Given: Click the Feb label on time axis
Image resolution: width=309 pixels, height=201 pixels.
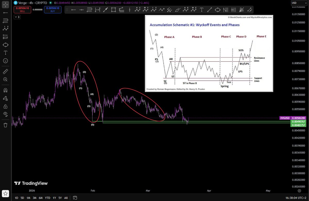Looking at the screenshot, I should coord(93,191).
